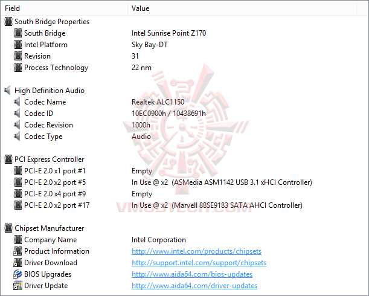
Task: Click the Codec Revision value 1000h
Action: pos(141,125)
